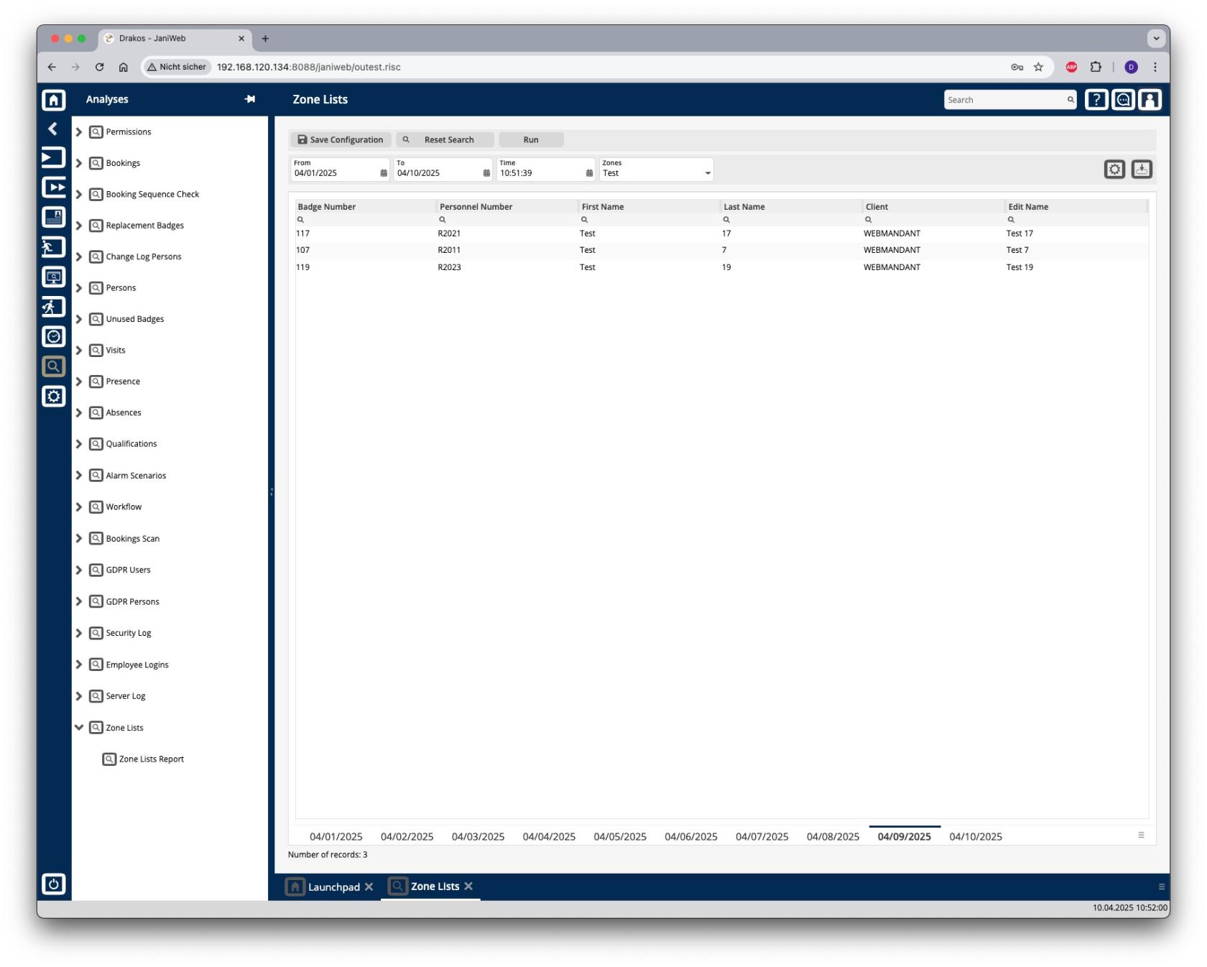The image size is (1207, 967).
Task: Click personnel number R2011 cell
Action: [x=449, y=250]
